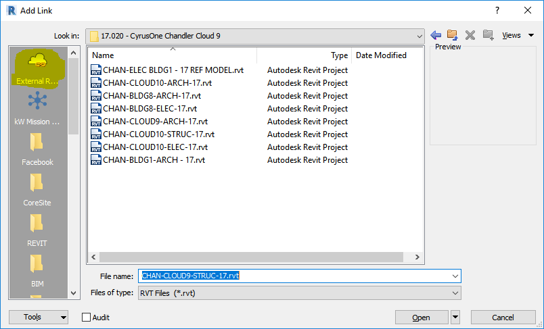Screen dimensions: 544x329
Task: Click file list scroll left arrow
Action: pos(93,257)
